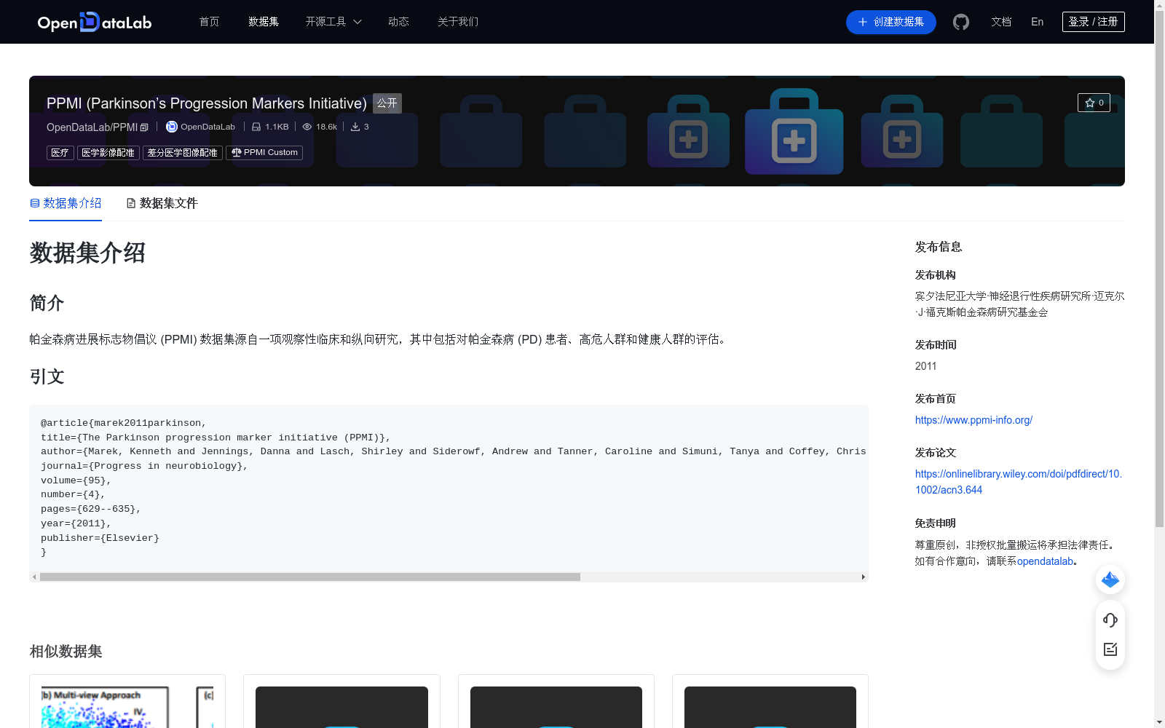The image size is (1165, 728).
Task: Star this dataset
Action: 1094,103
